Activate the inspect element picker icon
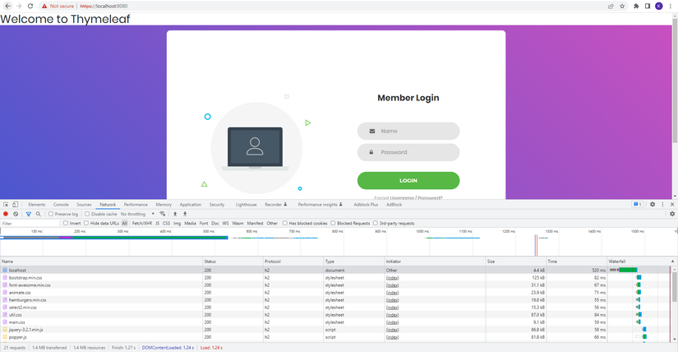678x352 pixels. pyautogui.click(x=6, y=204)
